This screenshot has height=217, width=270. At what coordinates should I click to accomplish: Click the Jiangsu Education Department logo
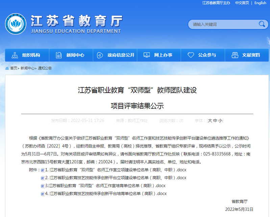16,24
